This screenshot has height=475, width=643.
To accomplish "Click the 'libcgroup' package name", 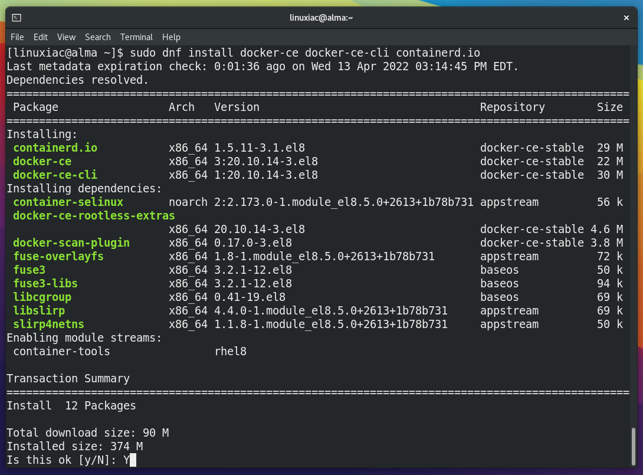I will pos(42,297).
